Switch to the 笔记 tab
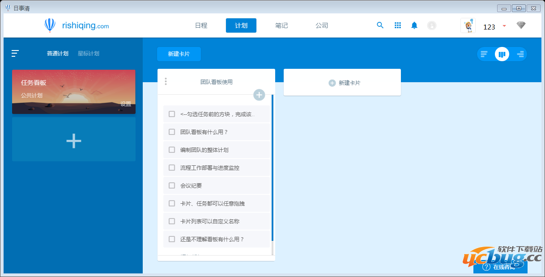 pos(281,25)
